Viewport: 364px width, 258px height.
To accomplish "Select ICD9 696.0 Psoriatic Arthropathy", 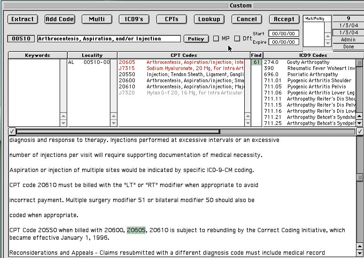I will click(310, 75).
